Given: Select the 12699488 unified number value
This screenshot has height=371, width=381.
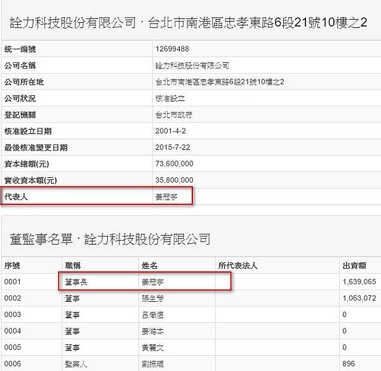Looking at the screenshot, I should click(172, 49).
